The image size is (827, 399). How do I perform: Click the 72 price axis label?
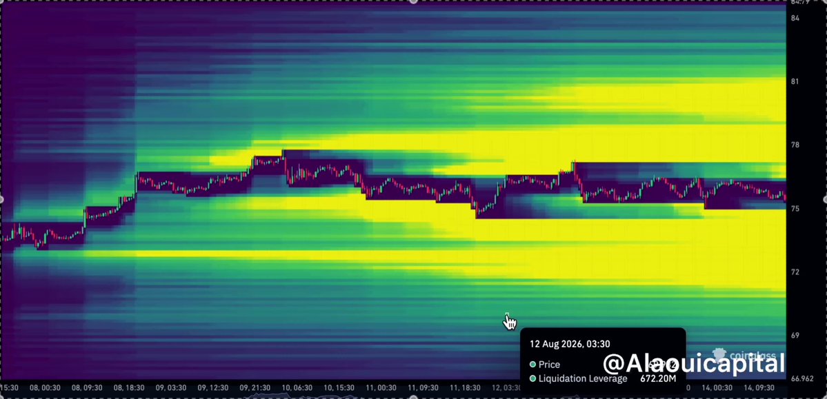pos(795,272)
